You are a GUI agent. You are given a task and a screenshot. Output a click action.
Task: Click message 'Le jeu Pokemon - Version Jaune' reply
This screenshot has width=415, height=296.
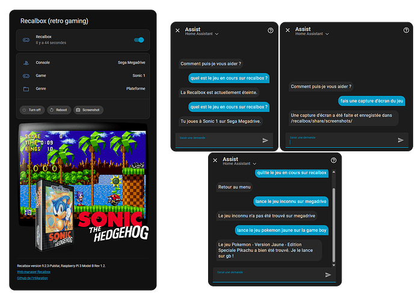coord(269,250)
